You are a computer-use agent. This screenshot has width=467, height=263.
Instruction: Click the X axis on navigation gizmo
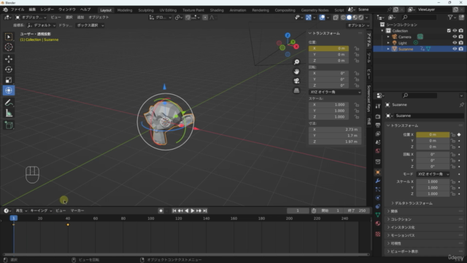point(296,47)
